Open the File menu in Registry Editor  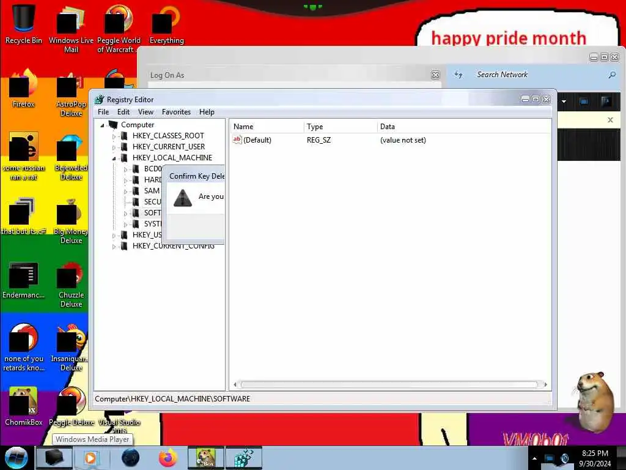(x=103, y=112)
